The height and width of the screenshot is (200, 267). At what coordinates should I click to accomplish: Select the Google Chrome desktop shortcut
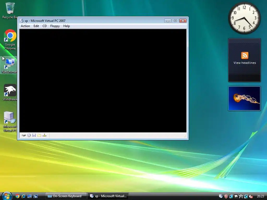point(10,40)
